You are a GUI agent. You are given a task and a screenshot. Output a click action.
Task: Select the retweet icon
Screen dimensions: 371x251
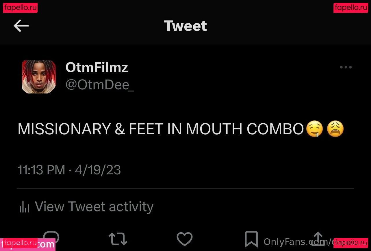point(118,239)
